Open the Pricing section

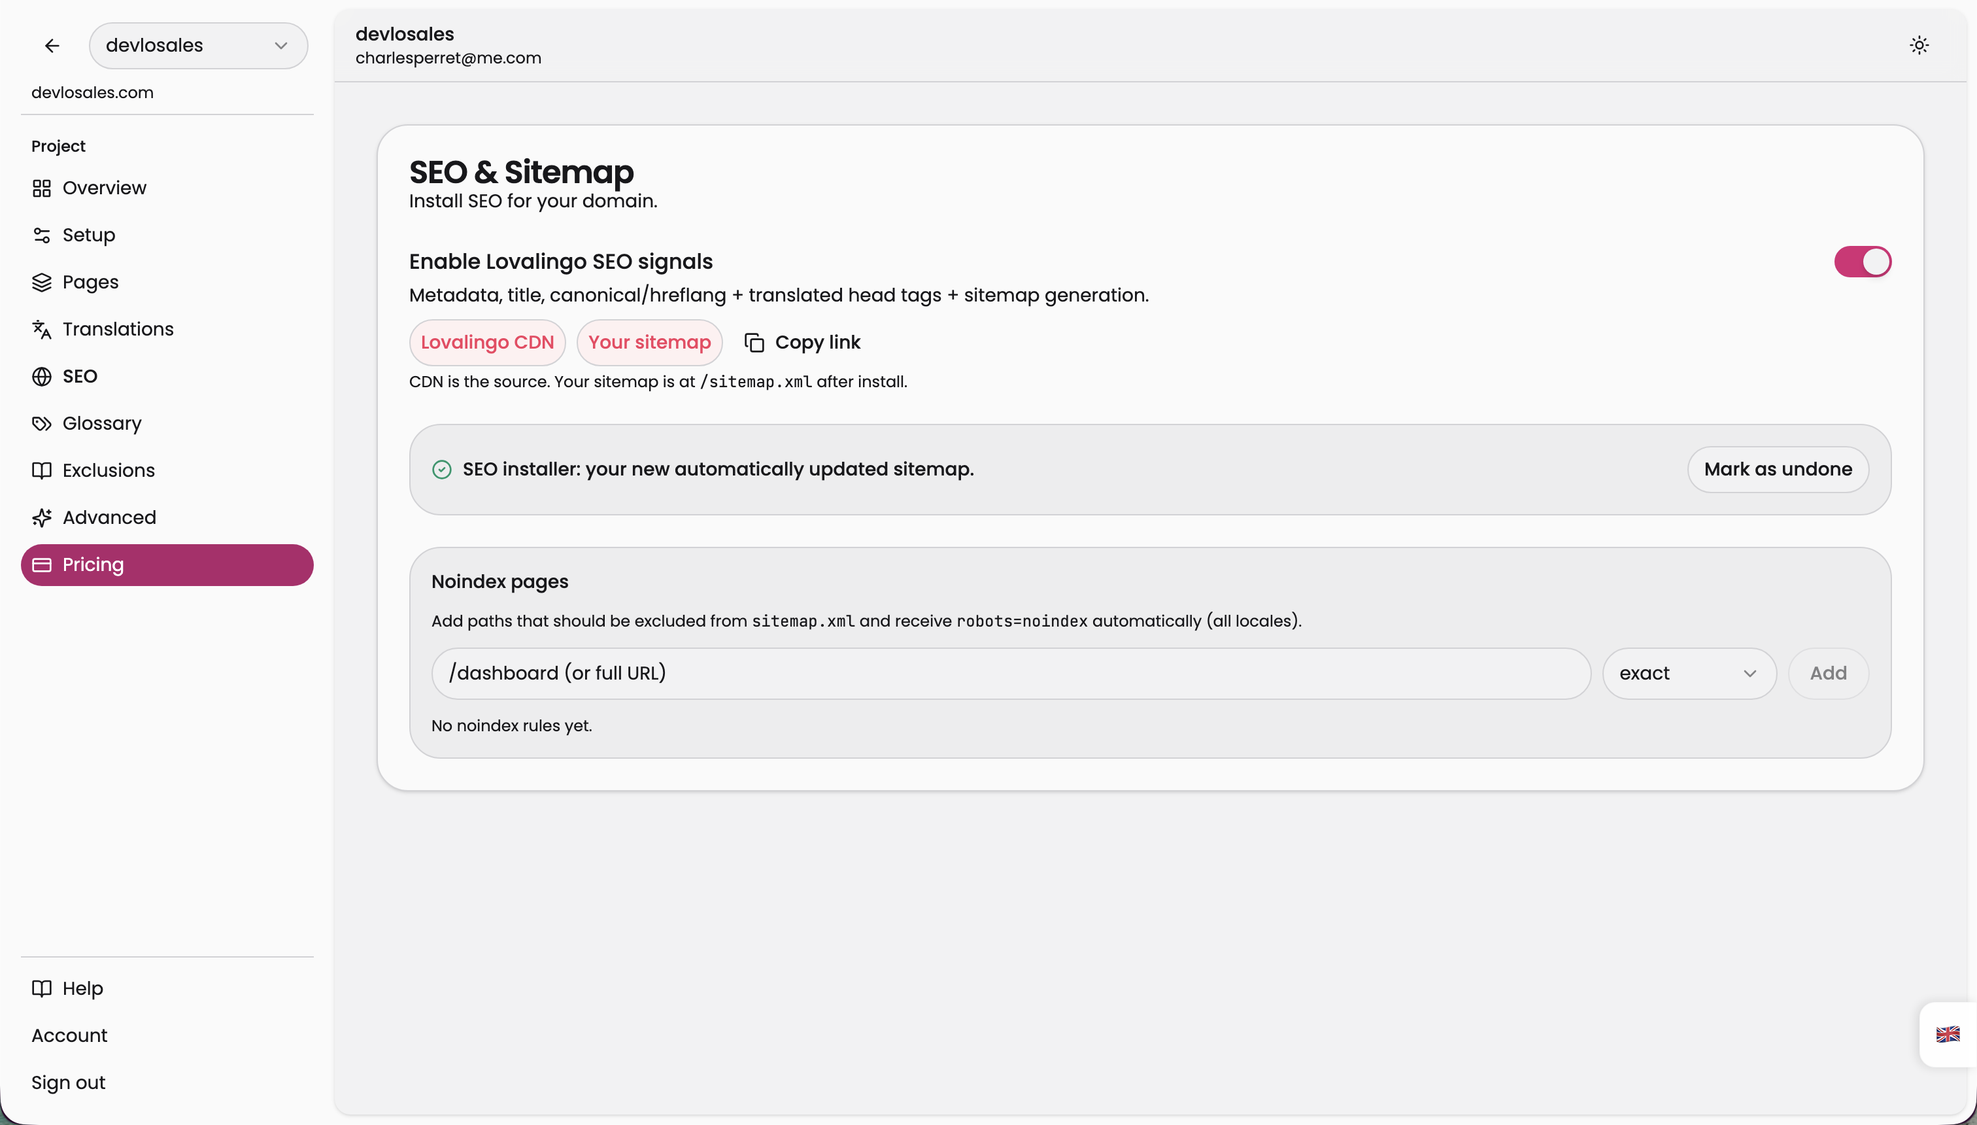[x=93, y=564]
